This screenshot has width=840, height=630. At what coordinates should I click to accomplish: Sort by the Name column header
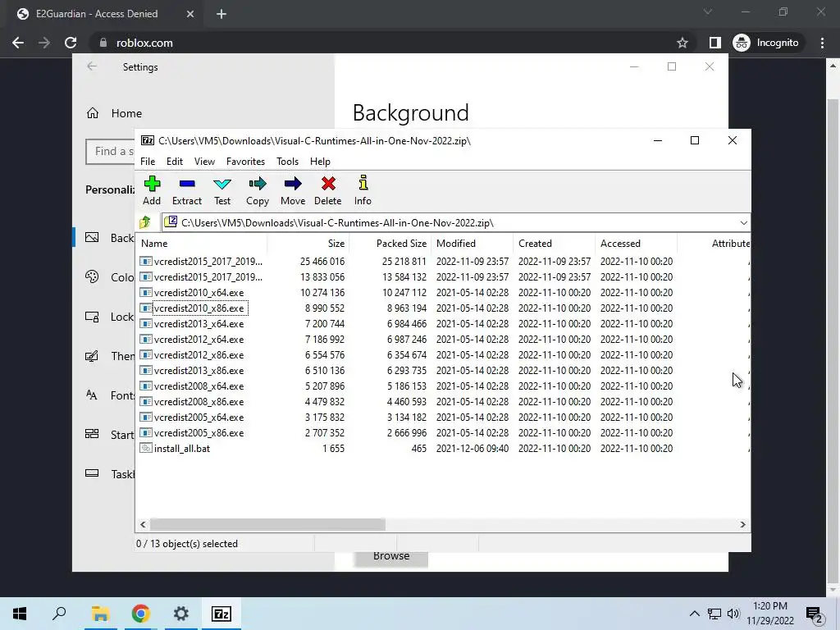click(201, 243)
